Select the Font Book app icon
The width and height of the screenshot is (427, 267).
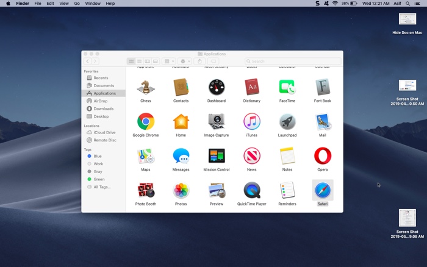[323, 87]
